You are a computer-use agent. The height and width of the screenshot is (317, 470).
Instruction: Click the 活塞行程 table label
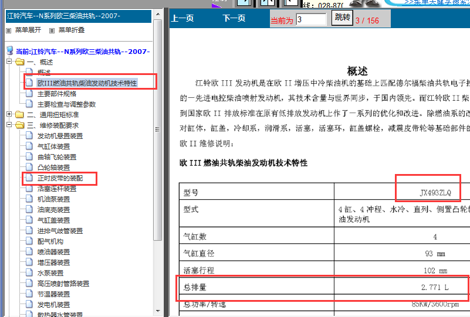[199, 270]
